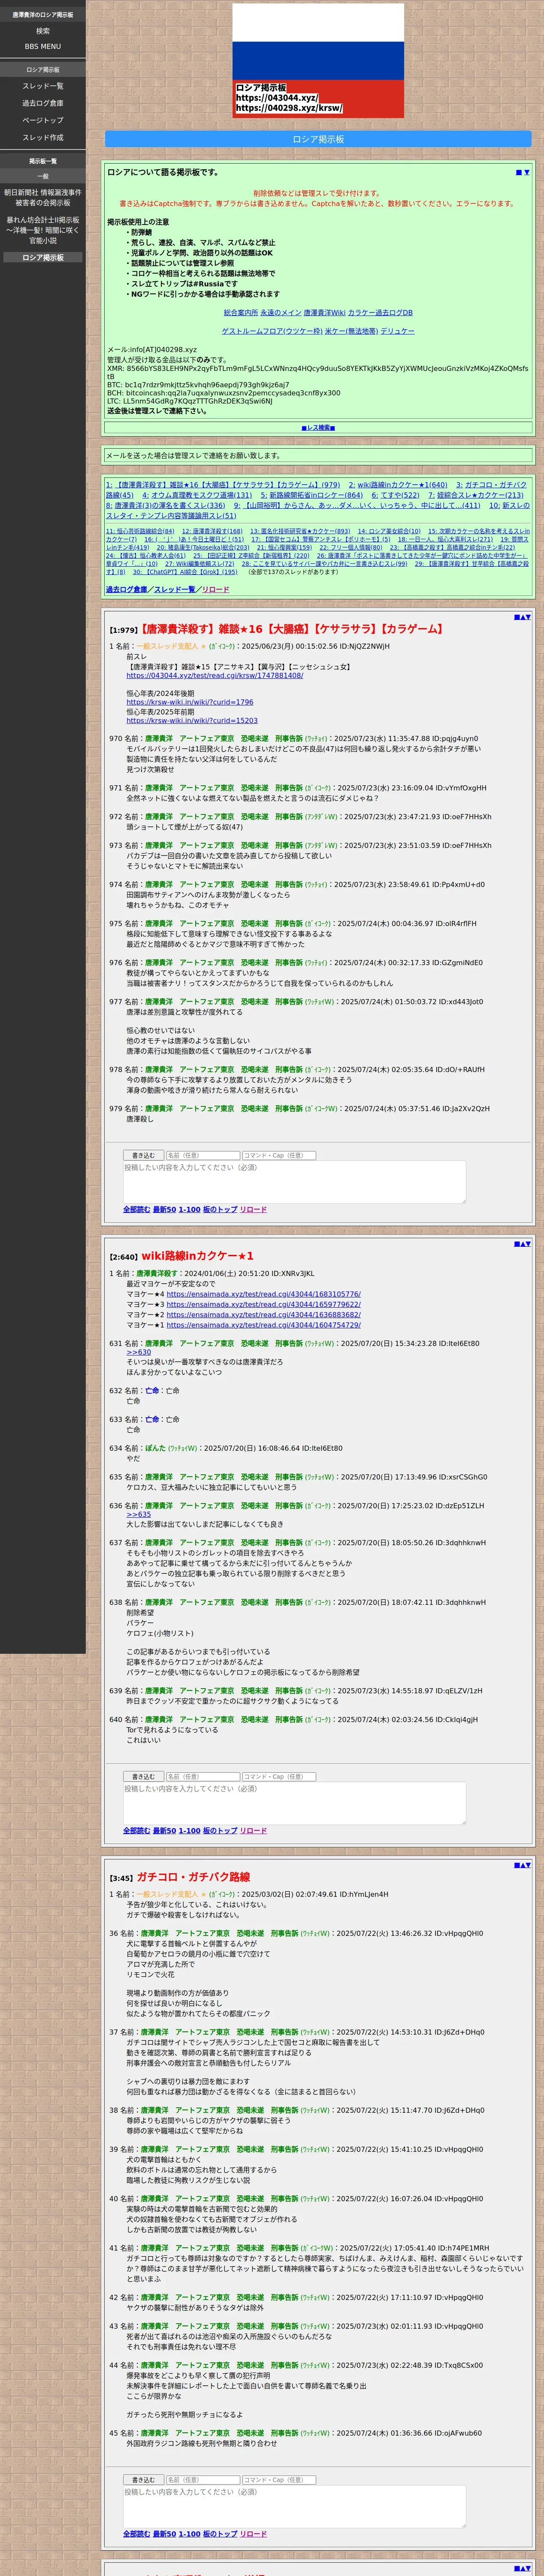
Task: Open 検索 in the sidebar
Action: [43, 31]
